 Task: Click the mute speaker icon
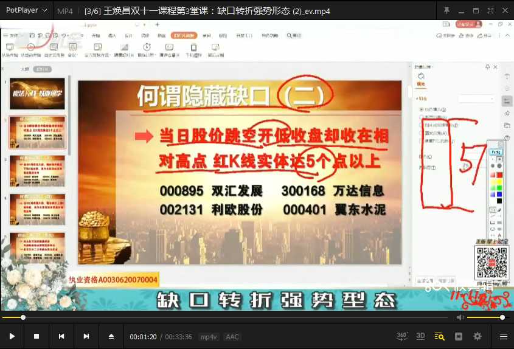tap(460, 317)
